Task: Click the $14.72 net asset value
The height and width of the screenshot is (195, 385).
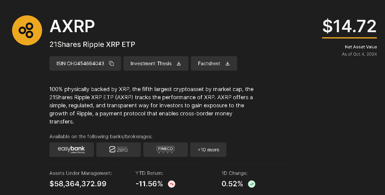Action: 349,26
